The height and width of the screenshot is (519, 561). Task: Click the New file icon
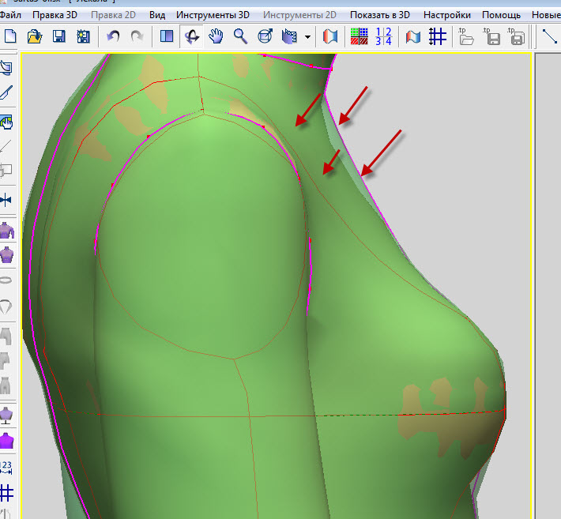pos(10,36)
